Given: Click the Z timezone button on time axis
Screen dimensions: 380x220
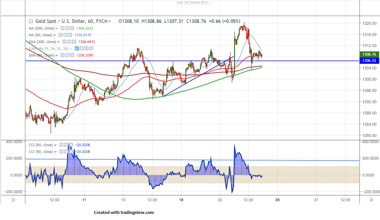Looking at the screenshot, I should (13, 200).
